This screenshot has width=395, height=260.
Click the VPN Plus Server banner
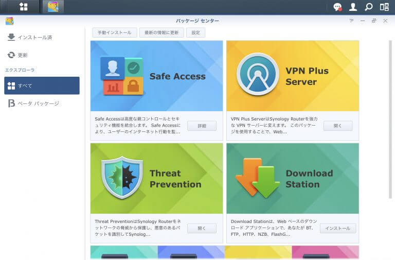[293, 76]
